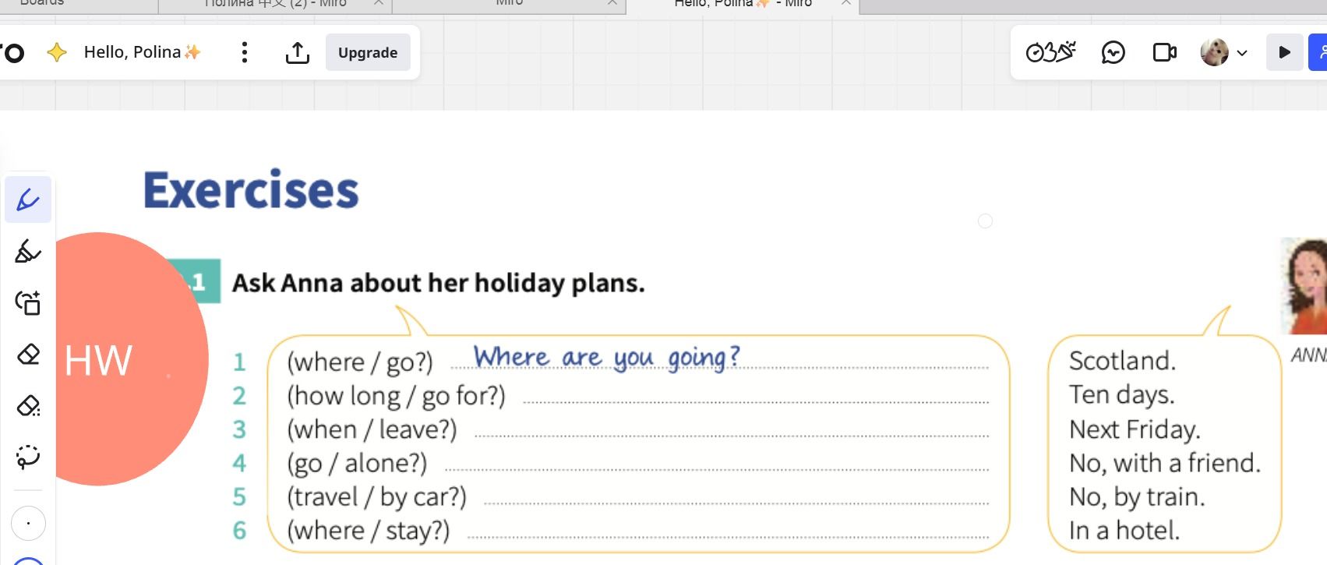Activate the smart drawing shape tool
1327x565 pixels.
[28, 302]
